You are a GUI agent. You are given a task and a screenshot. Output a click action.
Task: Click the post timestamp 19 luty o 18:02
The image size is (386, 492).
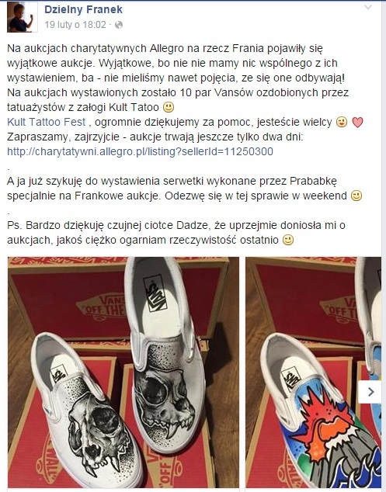(x=75, y=25)
